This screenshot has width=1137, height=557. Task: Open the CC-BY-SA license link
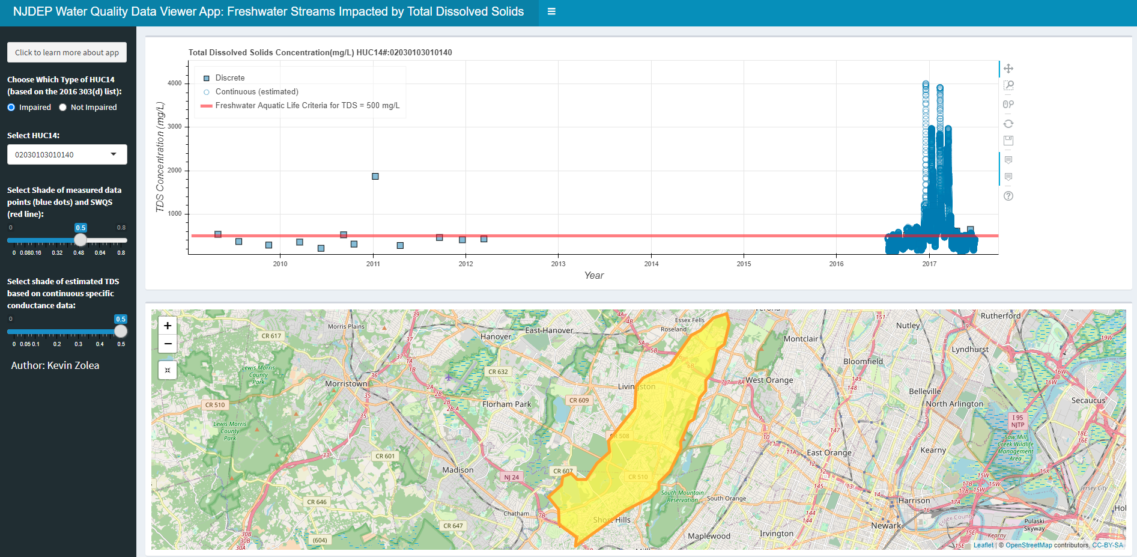pos(1106,545)
